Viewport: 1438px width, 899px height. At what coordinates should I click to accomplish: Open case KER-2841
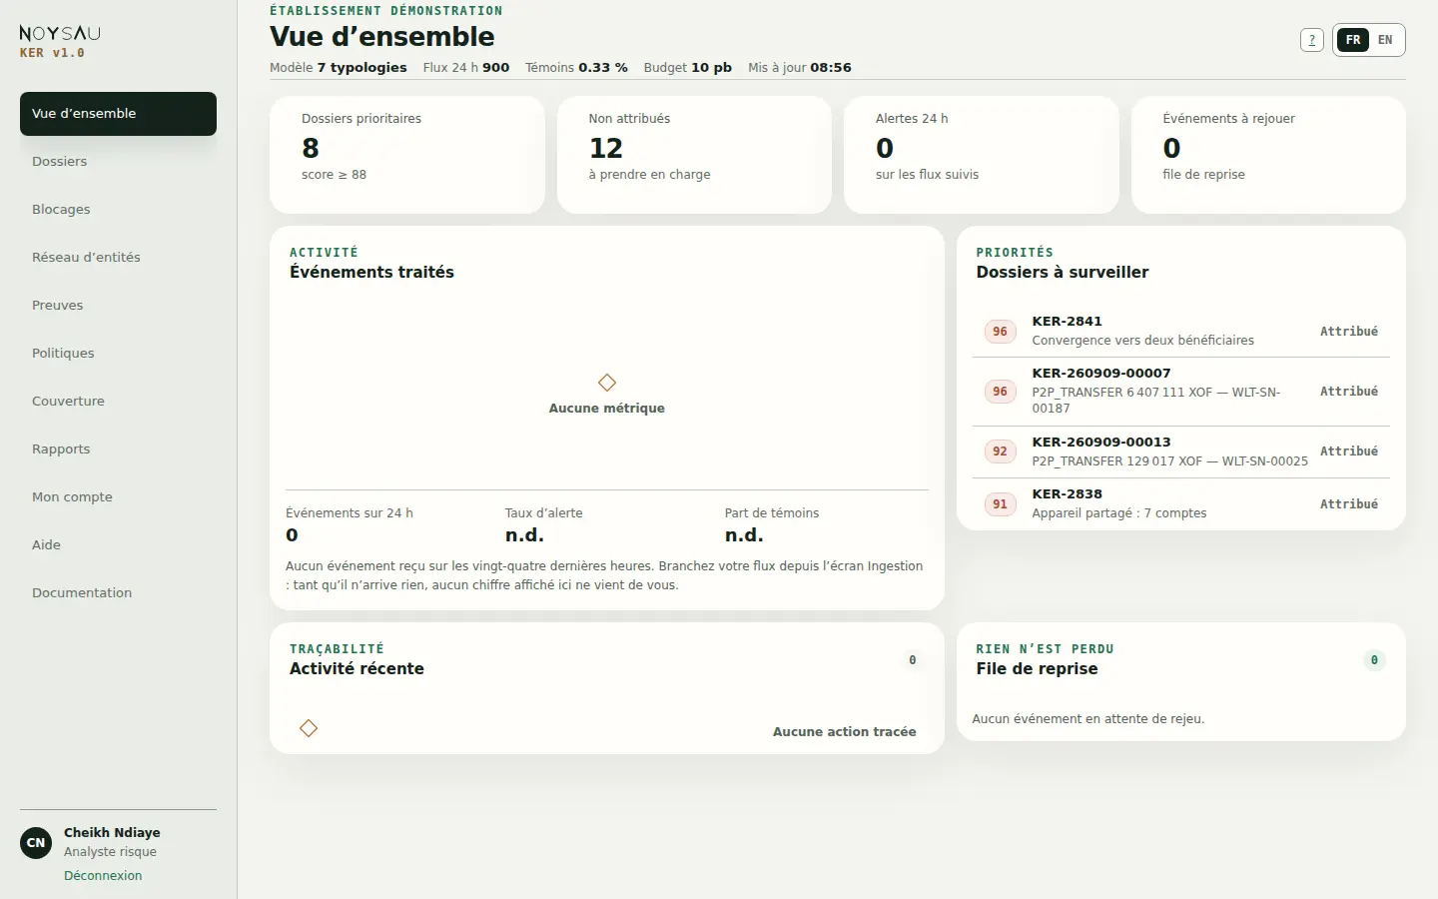pos(1181,331)
